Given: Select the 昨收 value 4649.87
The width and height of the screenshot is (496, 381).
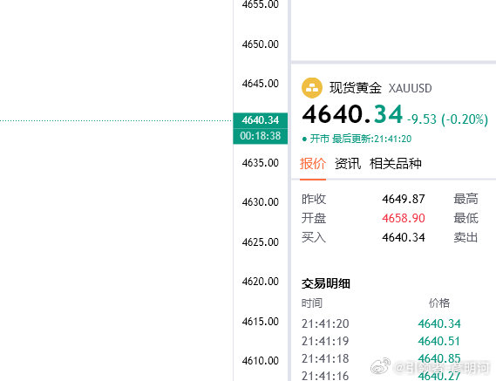Looking at the screenshot, I should [404, 199].
